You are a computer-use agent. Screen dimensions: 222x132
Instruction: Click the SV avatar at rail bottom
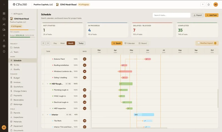click(4, 127)
